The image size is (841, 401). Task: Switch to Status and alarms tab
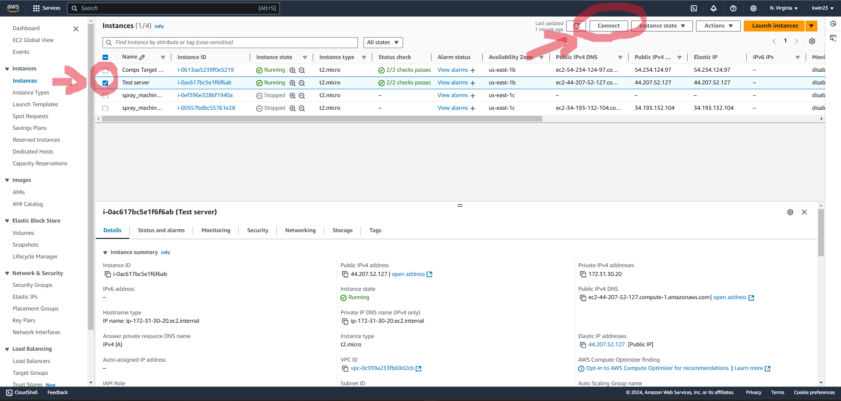(161, 230)
